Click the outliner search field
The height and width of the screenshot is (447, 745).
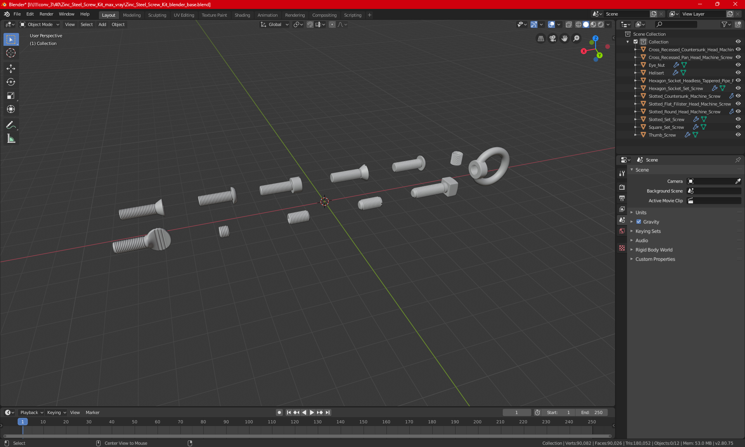[676, 24]
